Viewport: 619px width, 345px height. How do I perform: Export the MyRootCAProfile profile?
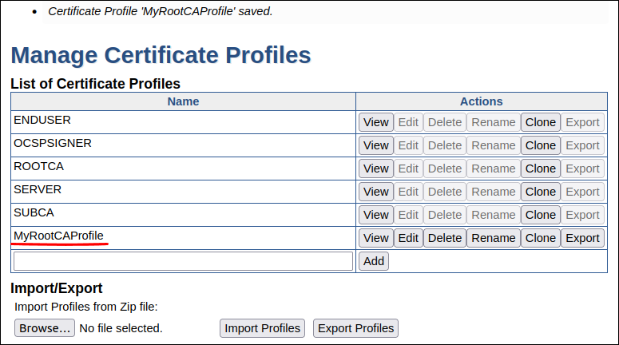point(582,238)
